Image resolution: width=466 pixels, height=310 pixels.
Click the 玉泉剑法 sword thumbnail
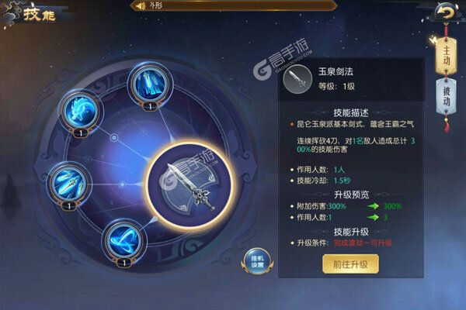297,79
